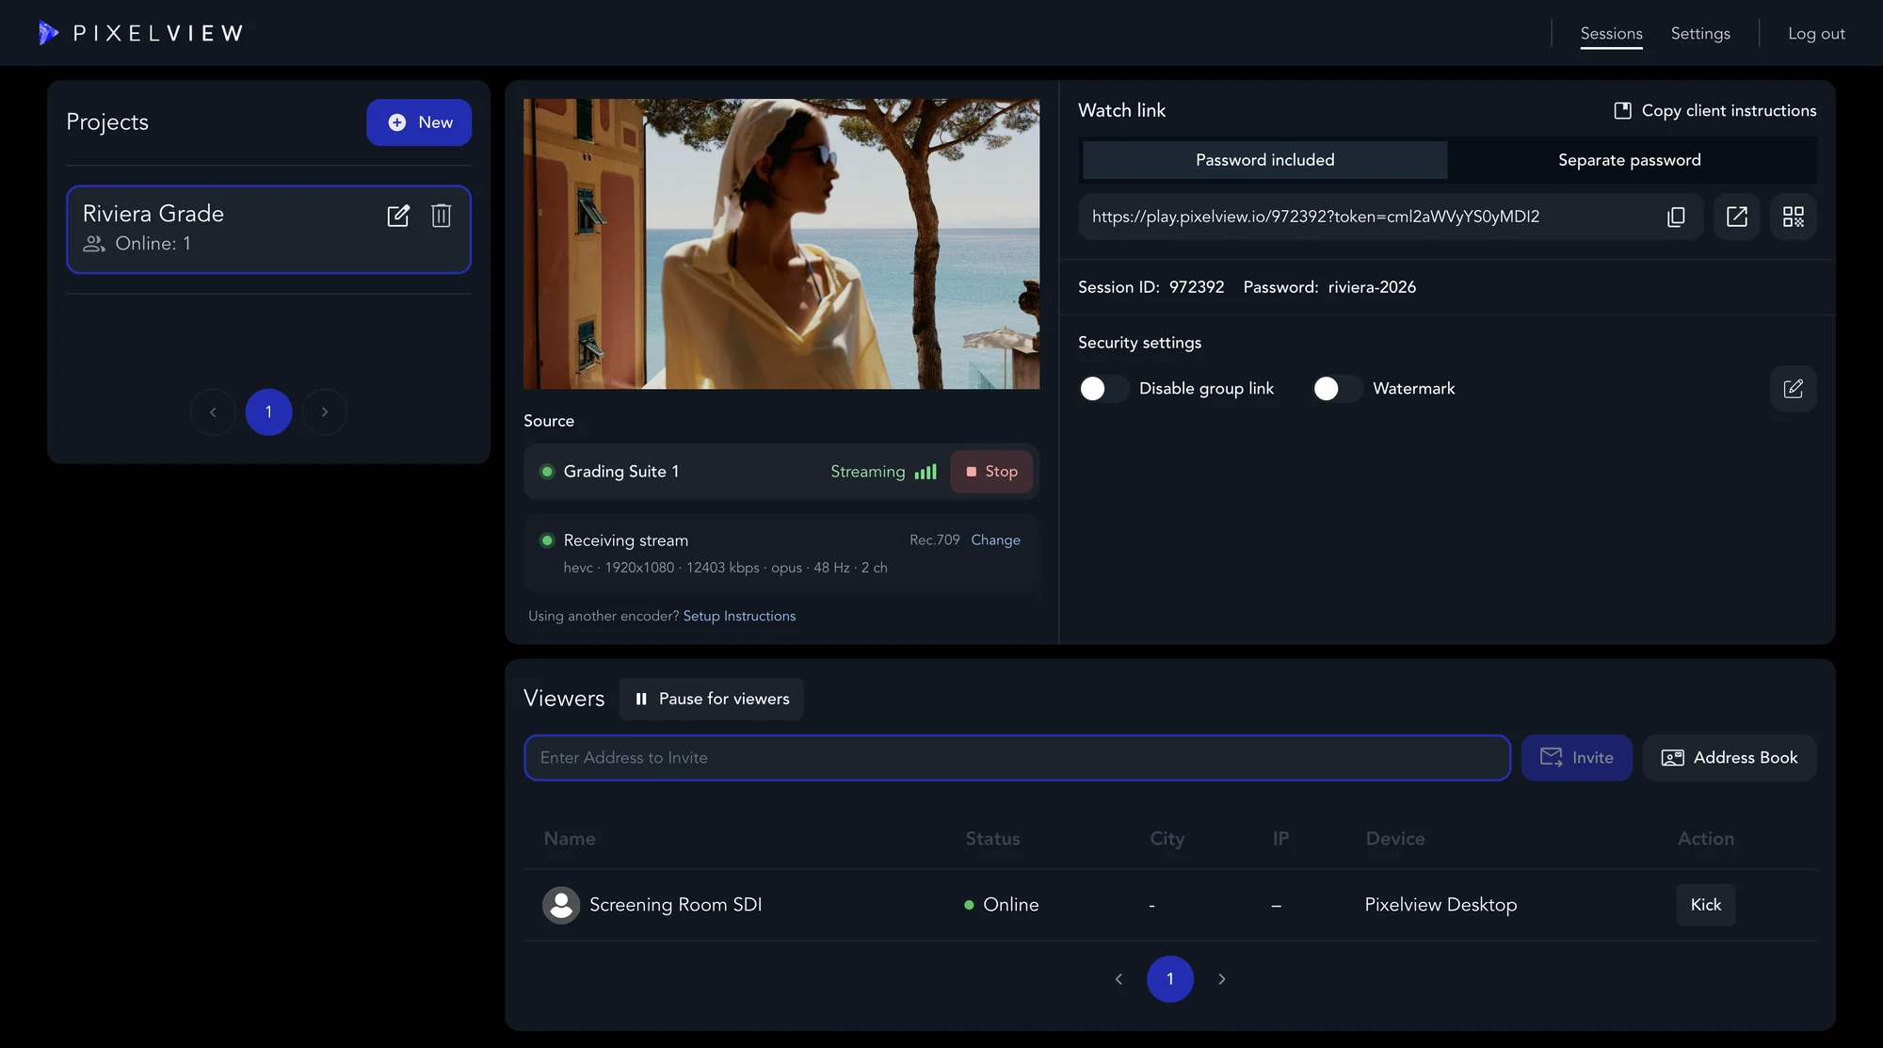Click viewers page 1 button
The height and width of the screenshot is (1048, 1883).
point(1170,979)
